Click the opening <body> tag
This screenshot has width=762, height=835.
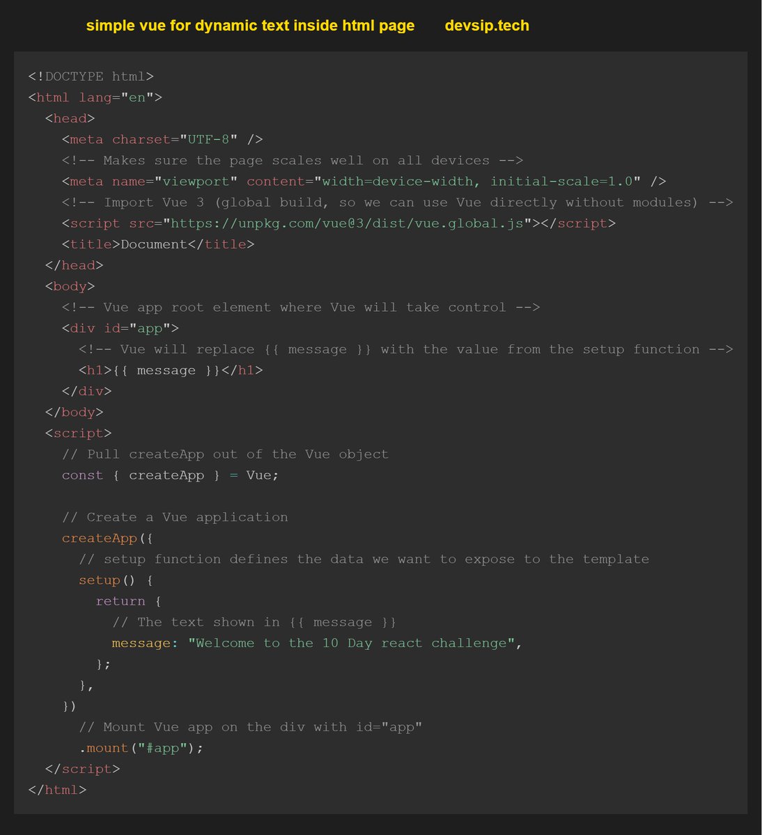coord(70,286)
